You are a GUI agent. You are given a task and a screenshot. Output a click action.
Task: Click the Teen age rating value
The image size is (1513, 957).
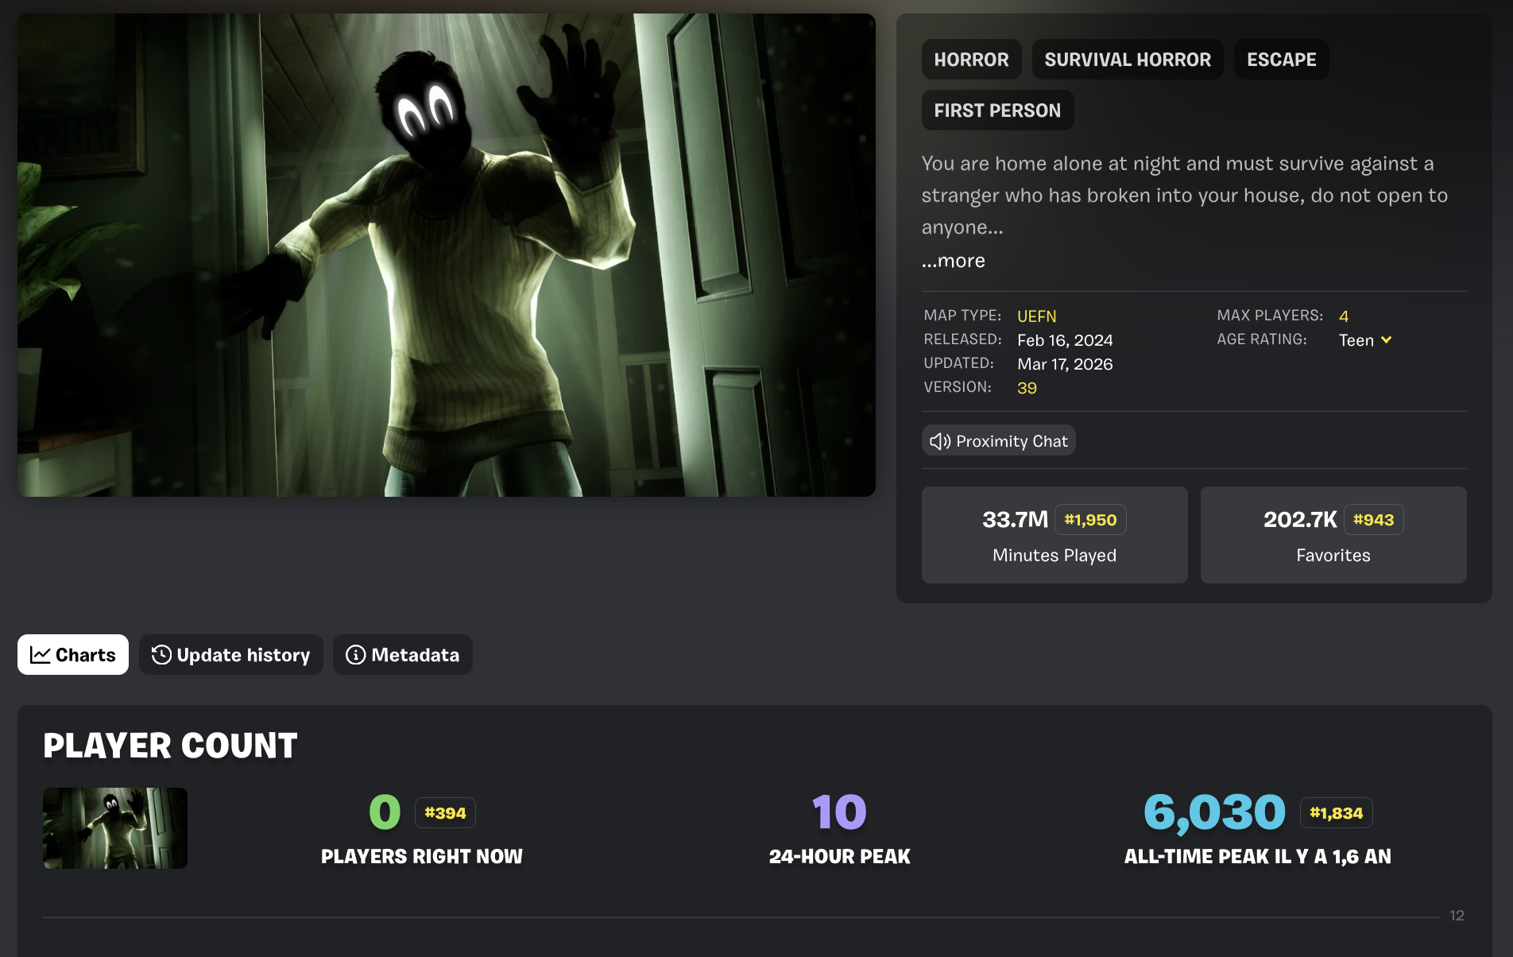pos(1356,340)
